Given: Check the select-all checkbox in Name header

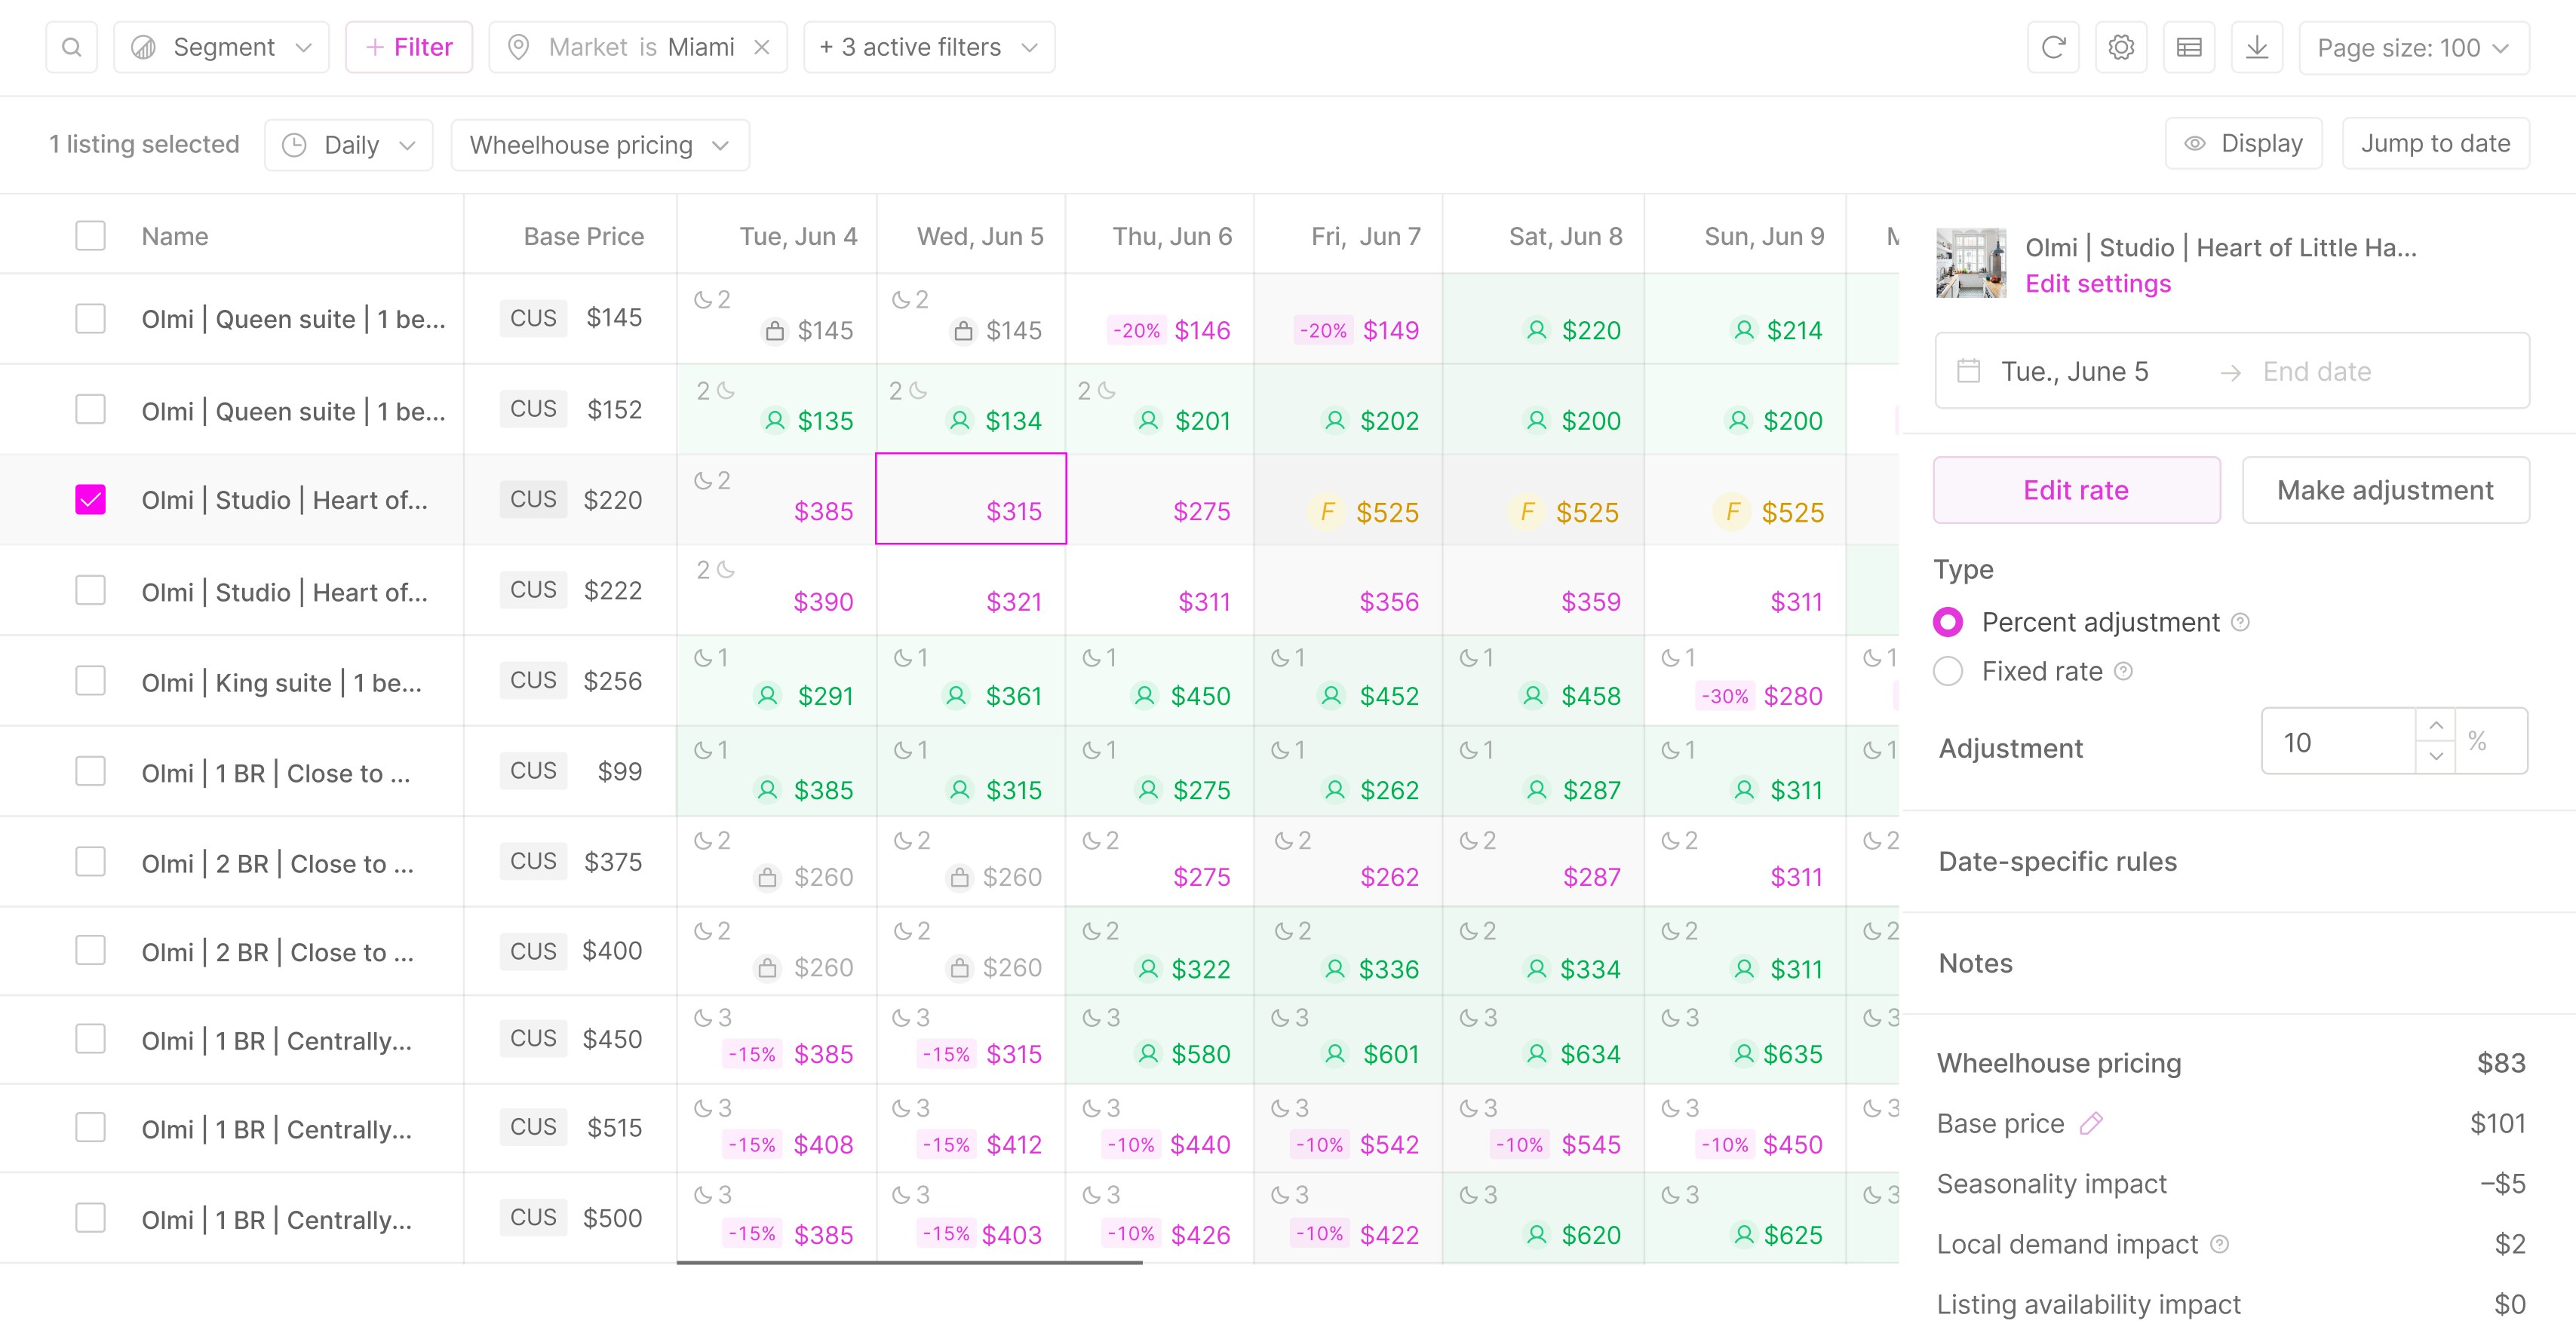Looking at the screenshot, I should (x=91, y=236).
